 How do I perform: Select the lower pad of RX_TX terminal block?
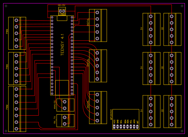pyautogui.click(x=65, y=124)
